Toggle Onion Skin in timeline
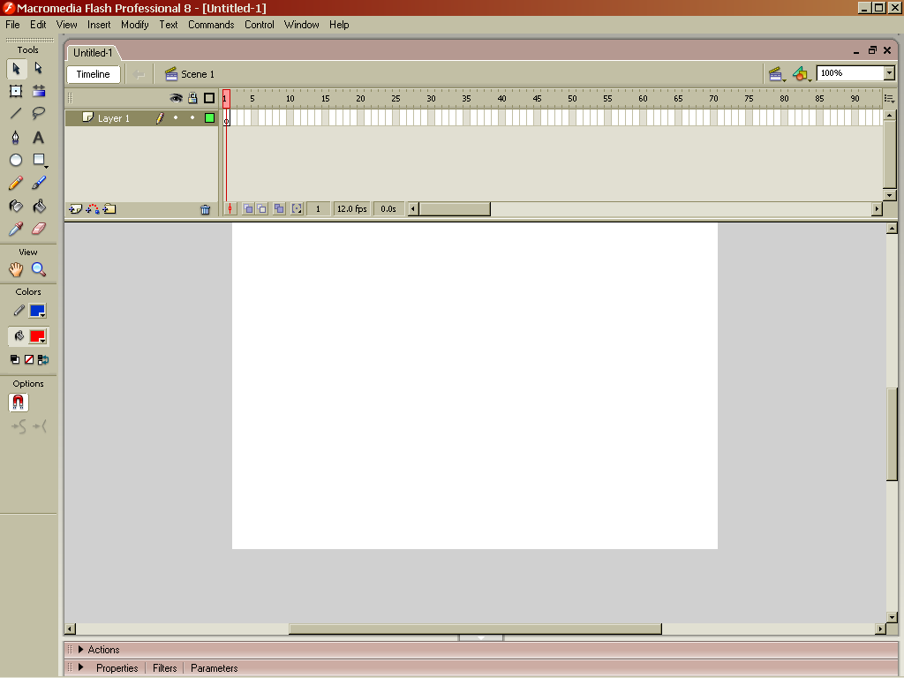The image size is (904, 678). click(x=248, y=208)
